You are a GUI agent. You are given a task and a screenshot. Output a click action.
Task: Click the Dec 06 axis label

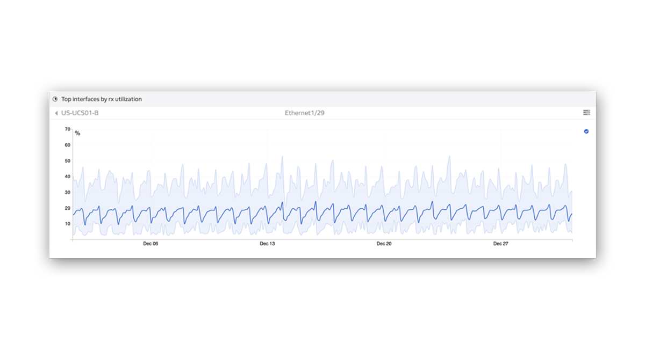[150, 244]
